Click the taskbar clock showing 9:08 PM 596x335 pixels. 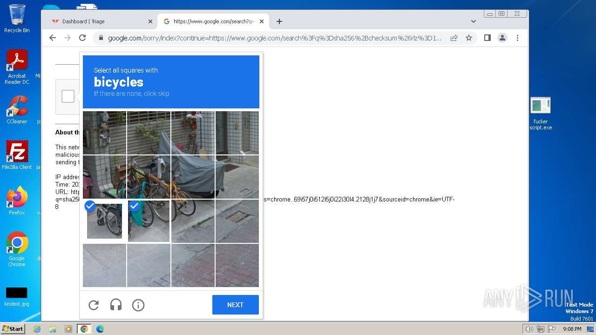572,329
